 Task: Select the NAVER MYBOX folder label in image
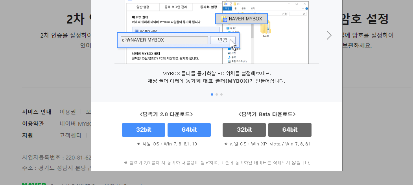[242, 19]
